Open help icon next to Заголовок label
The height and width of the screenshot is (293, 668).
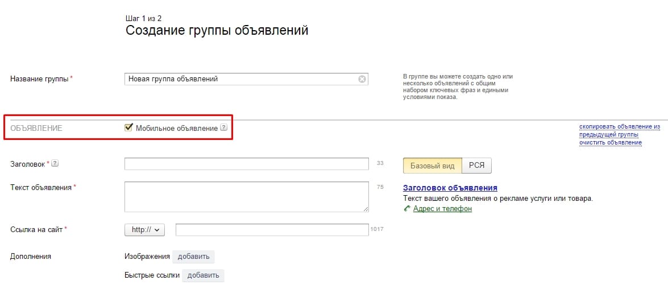pos(55,163)
